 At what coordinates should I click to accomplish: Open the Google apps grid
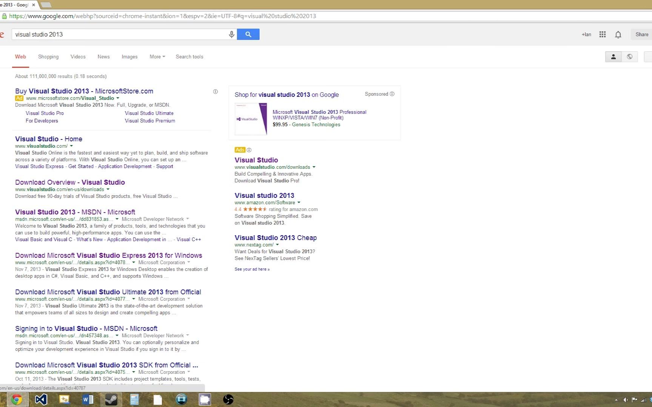(x=603, y=34)
